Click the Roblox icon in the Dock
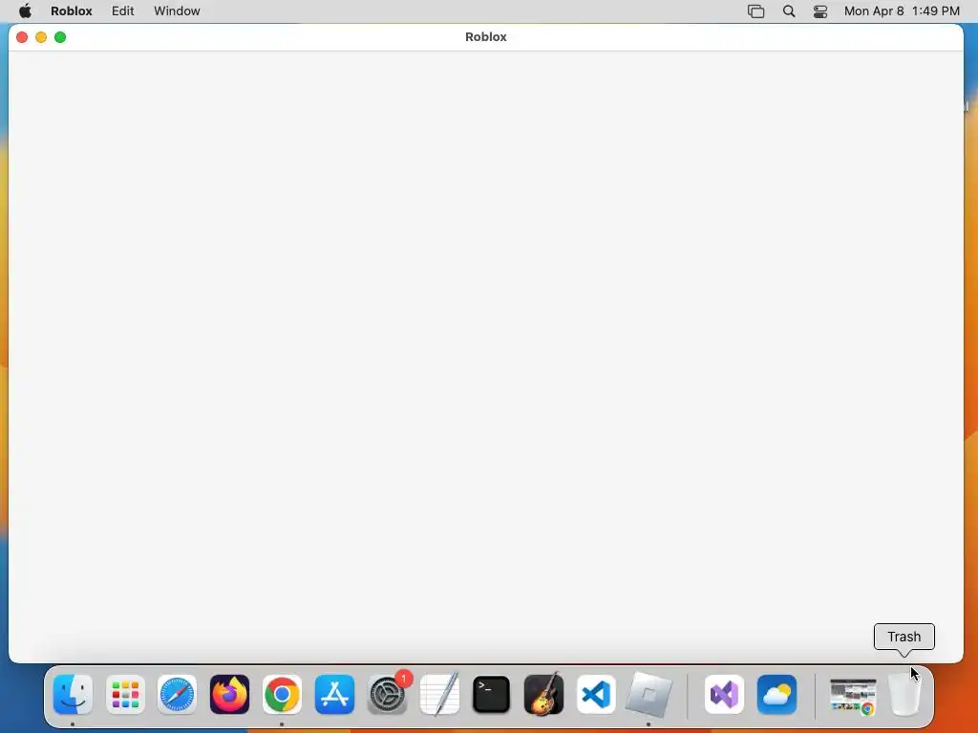This screenshot has height=733, width=978. coord(648,695)
